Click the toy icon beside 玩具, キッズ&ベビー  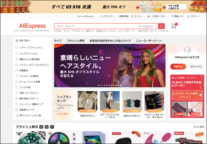(17, 93)
